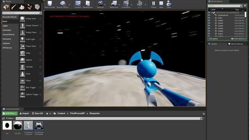Click Add New button
Screen dimensions: 249x140
(10, 114)
